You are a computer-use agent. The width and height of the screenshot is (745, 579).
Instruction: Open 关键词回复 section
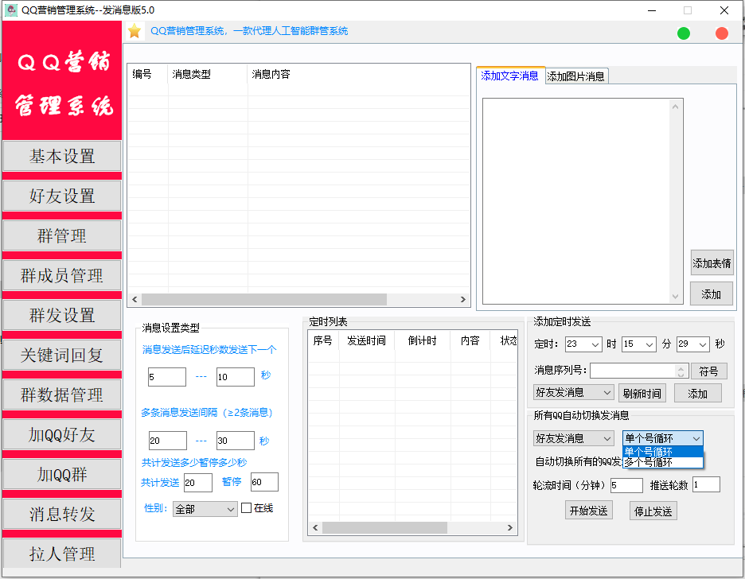[x=62, y=355]
